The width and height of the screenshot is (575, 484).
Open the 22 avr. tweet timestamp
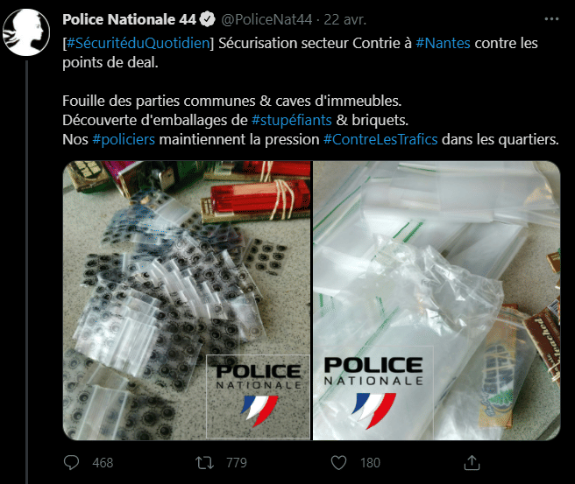(x=345, y=19)
